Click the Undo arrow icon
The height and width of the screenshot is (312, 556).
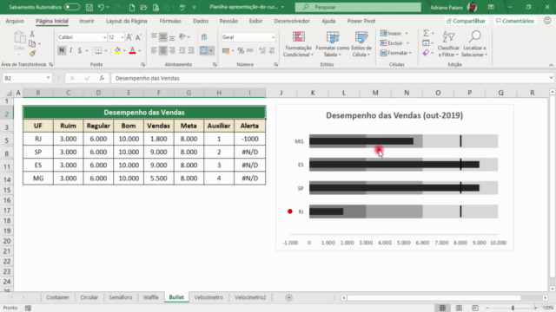point(101,7)
